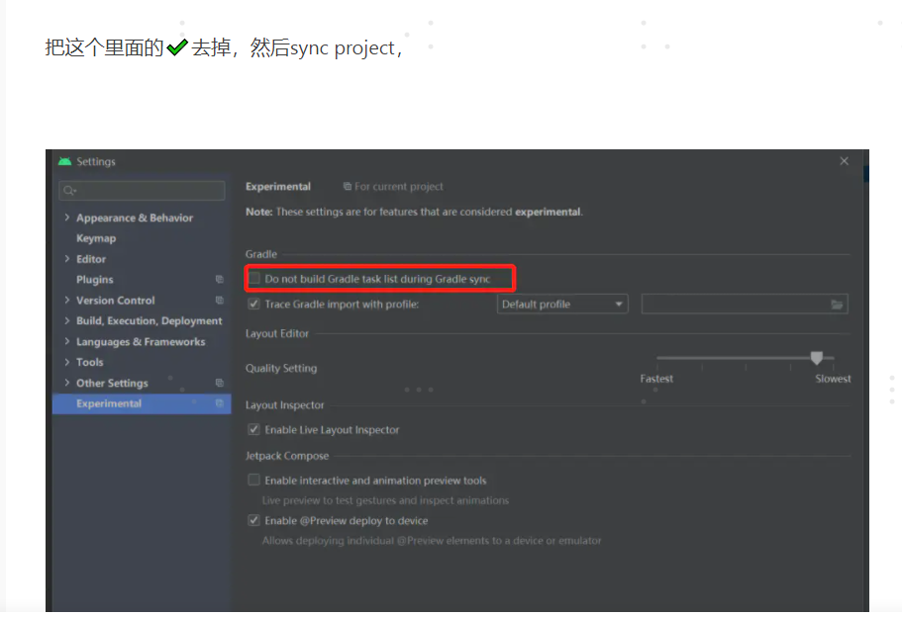Viewport: 902px width, 617px height.
Task: Click the Slowest label under the slider
Action: [833, 379]
